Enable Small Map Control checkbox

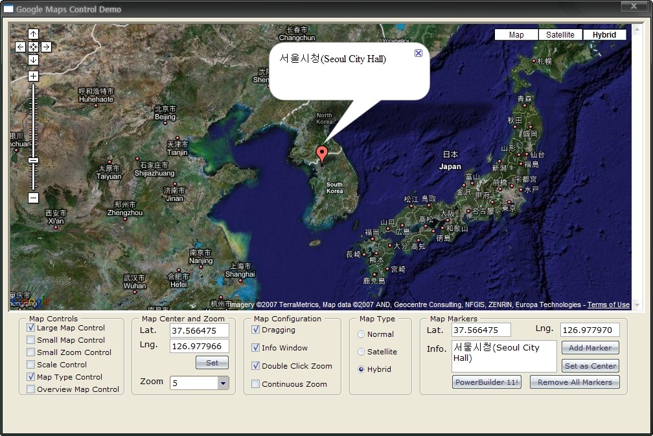tap(31, 340)
